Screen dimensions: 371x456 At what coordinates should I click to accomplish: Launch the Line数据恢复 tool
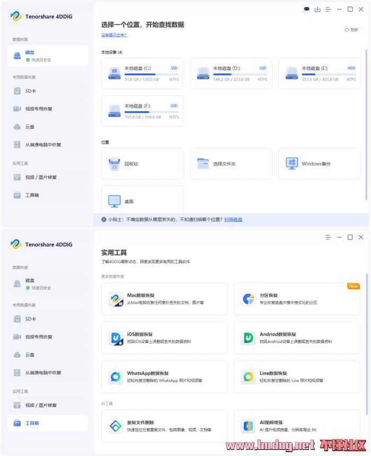[297, 377]
